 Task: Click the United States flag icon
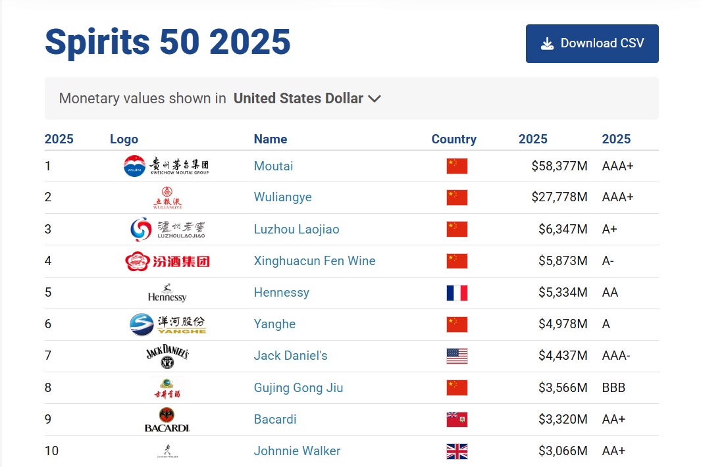point(457,356)
